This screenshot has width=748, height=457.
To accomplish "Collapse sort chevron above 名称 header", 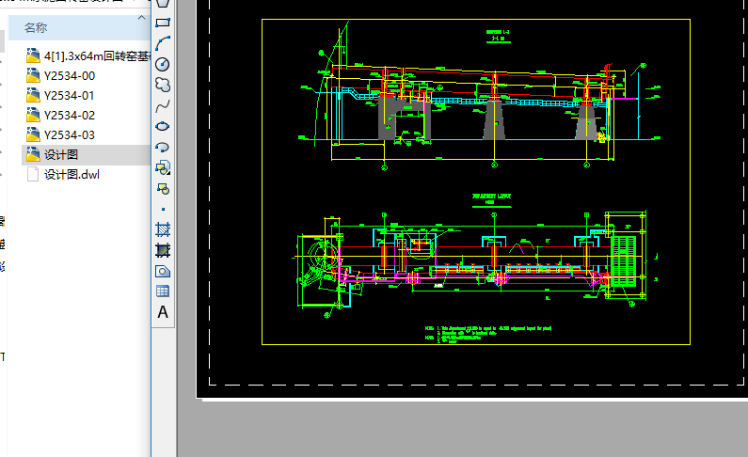I will coord(141,18).
